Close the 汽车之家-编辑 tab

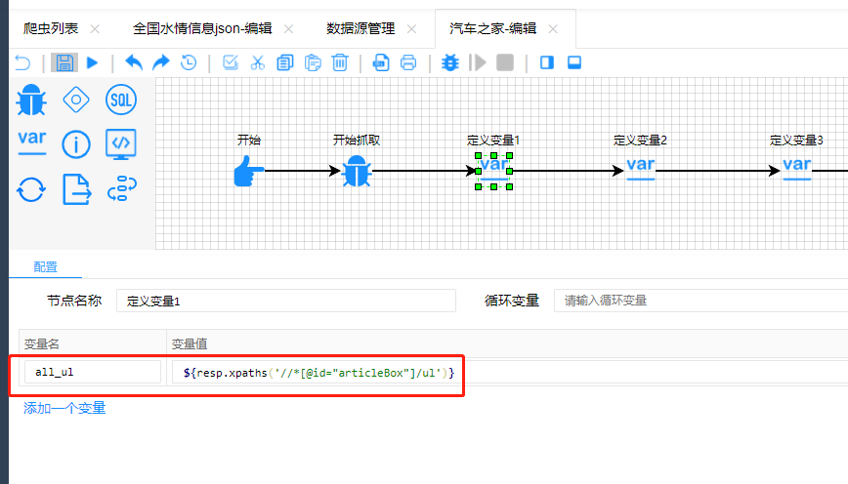coord(553,29)
